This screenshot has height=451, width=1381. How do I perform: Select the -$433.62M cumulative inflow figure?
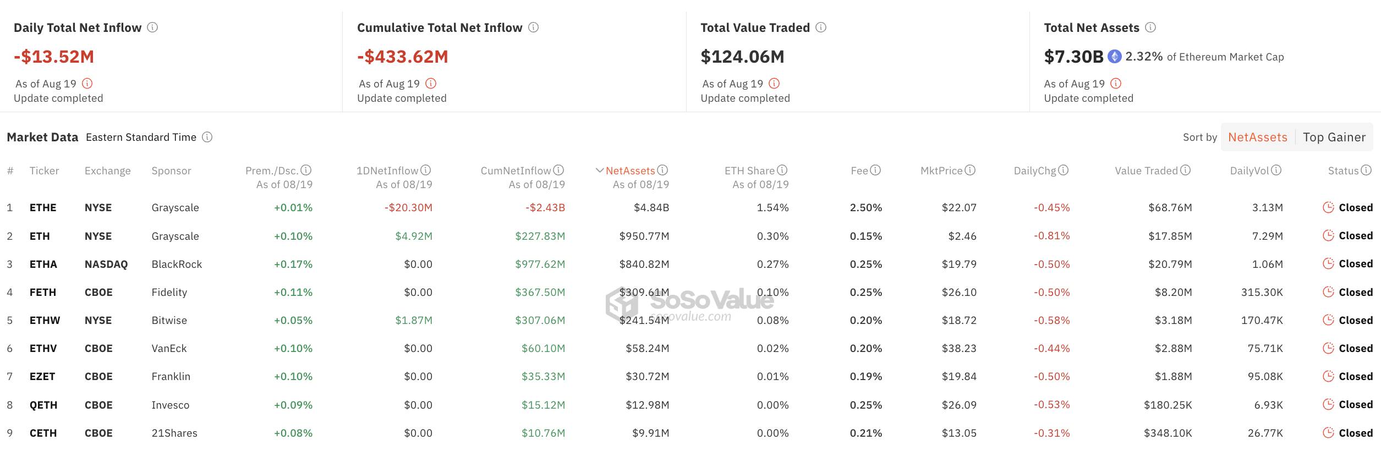(x=403, y=57)
